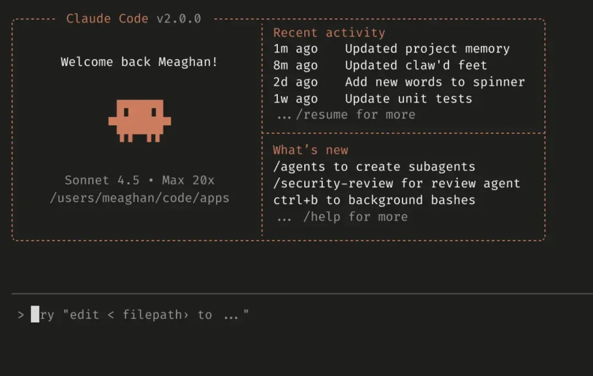Click '/resume for more' hint

pos(346,115)
